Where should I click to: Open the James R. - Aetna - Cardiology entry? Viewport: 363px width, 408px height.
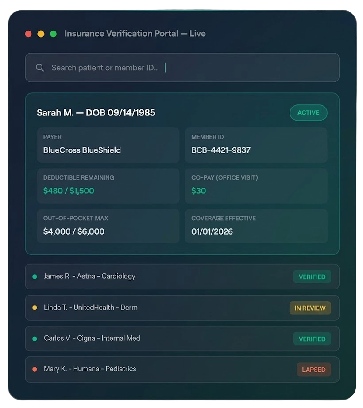(x=182, y=277)
